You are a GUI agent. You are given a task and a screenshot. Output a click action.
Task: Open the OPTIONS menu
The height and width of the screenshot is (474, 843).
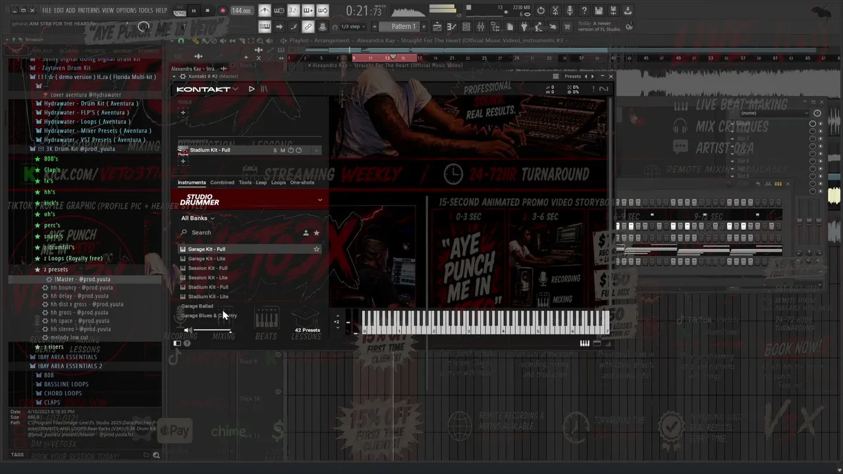point(126,11)
